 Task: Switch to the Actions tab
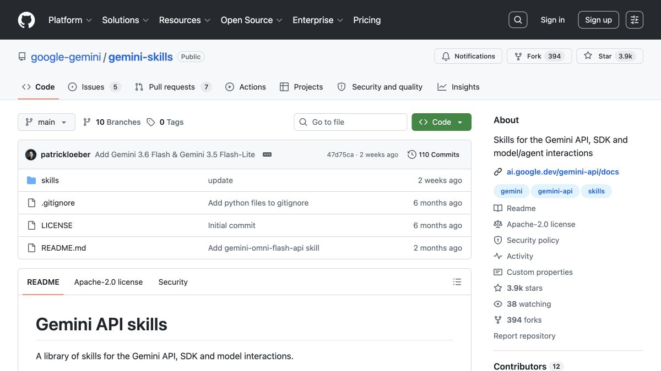point(245,87)
